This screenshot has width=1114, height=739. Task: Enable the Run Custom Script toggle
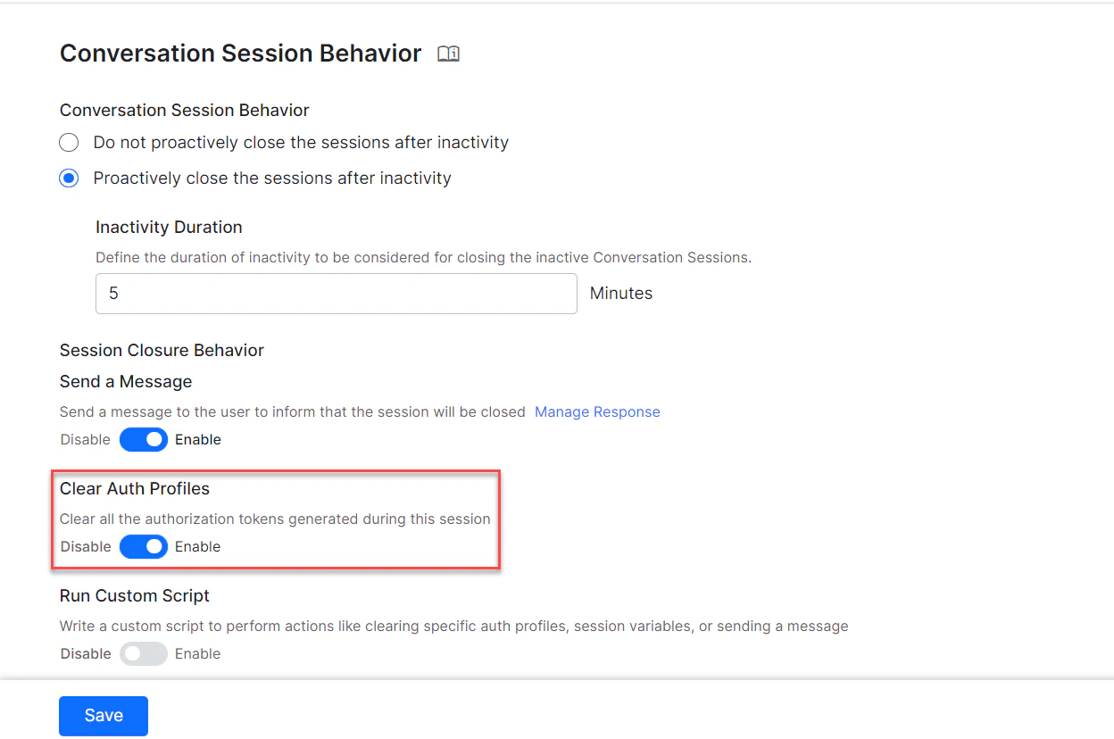coord(144,653)
